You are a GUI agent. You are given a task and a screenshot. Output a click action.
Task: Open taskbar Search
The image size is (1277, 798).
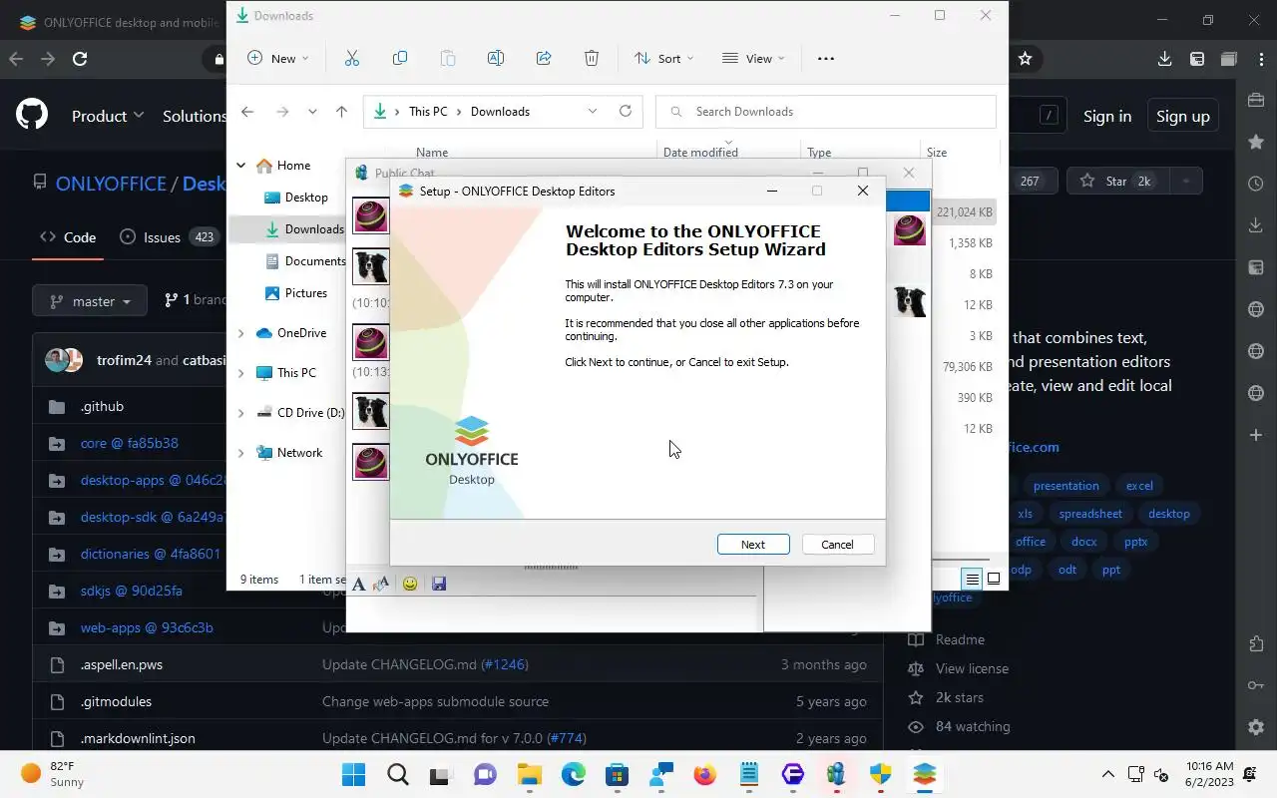[x=397, y=775]
